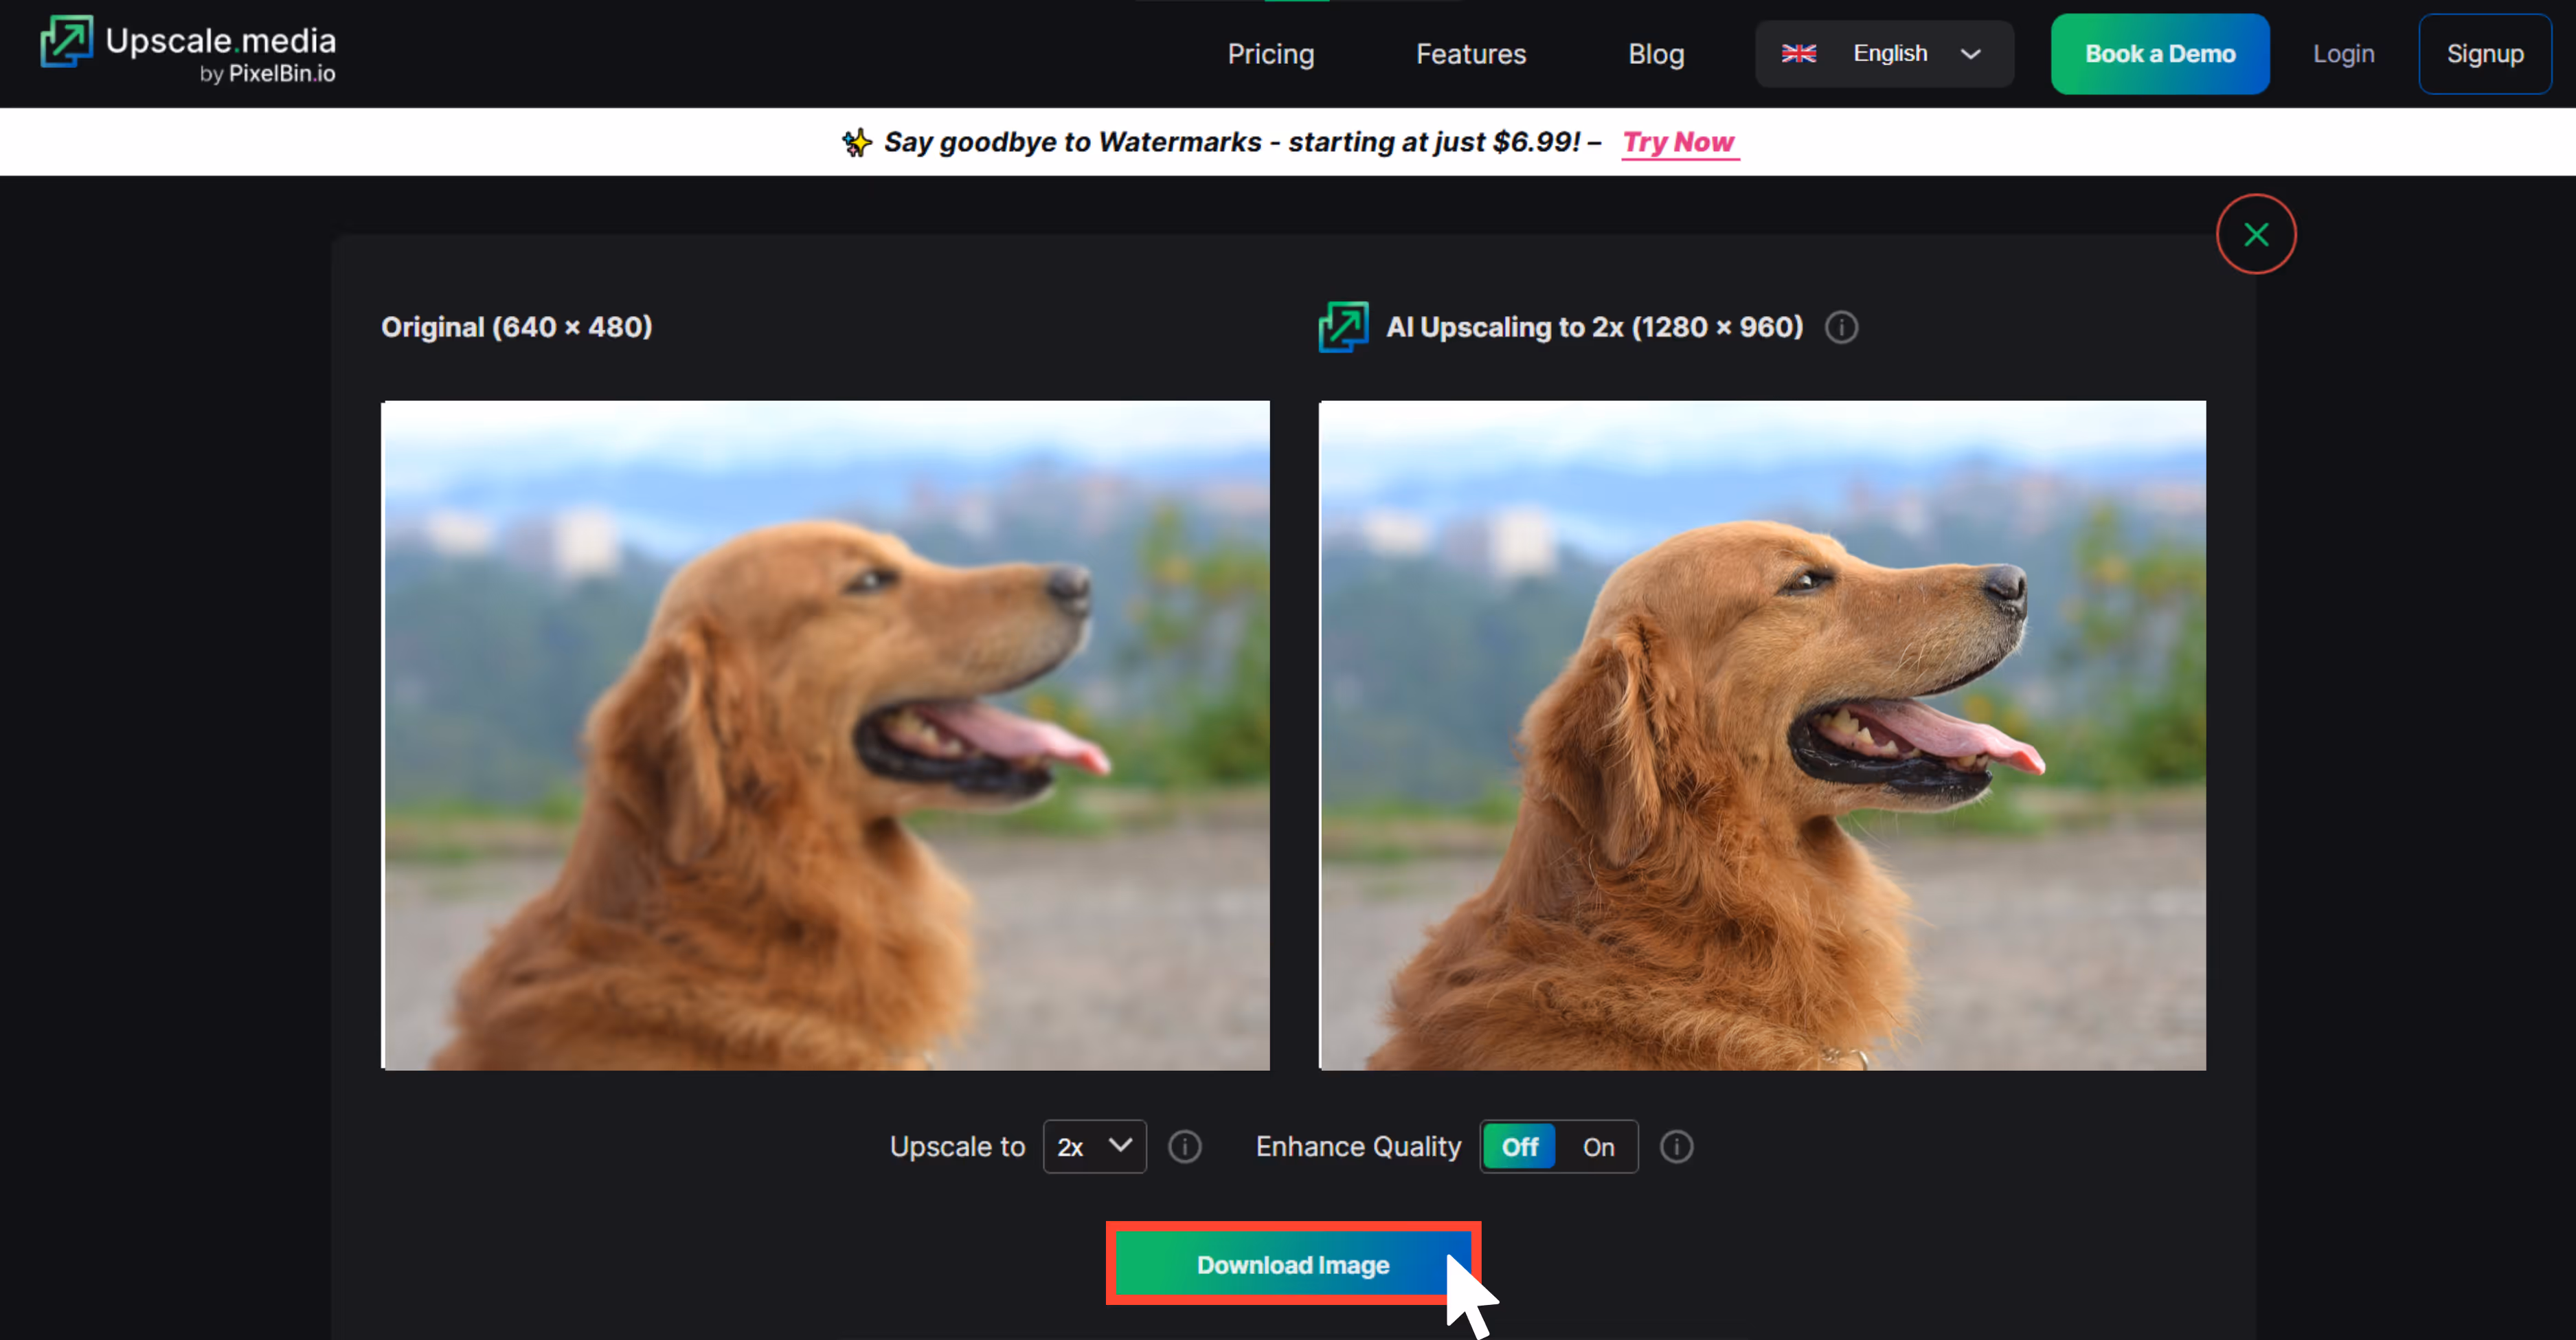Screen dimensions: 2576x1340
Task: Click the upscale arrow icon before AI Upscaling
Action: (x=1343, y=327)
